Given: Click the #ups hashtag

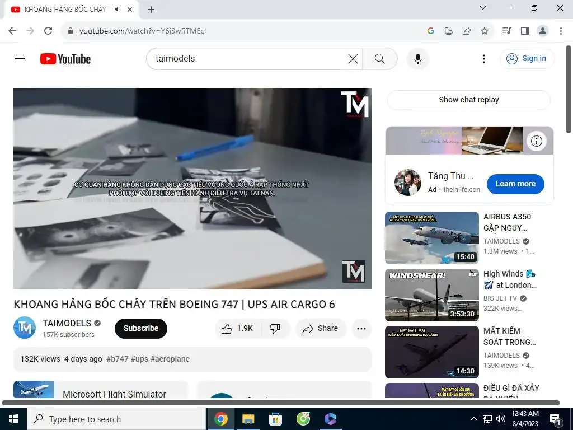Looking at the screenshot, I should click(139, 359).
